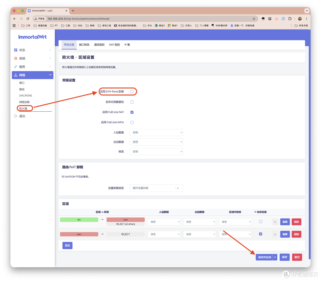Click the 状态 dashboard icon in sidebar
Viewport: 321px width, 281px height.
(16, 50)
